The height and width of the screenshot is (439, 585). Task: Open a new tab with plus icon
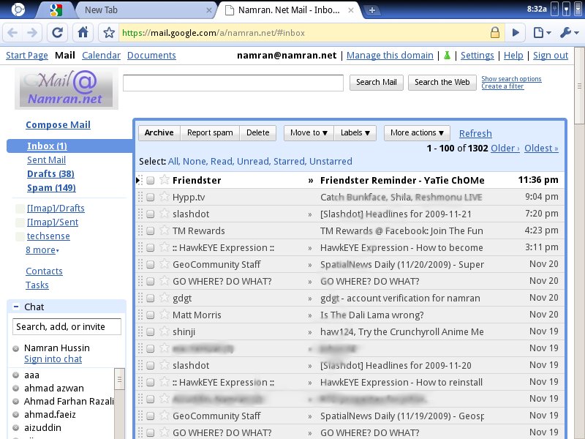pyautogui.click(x=372, y=10)
